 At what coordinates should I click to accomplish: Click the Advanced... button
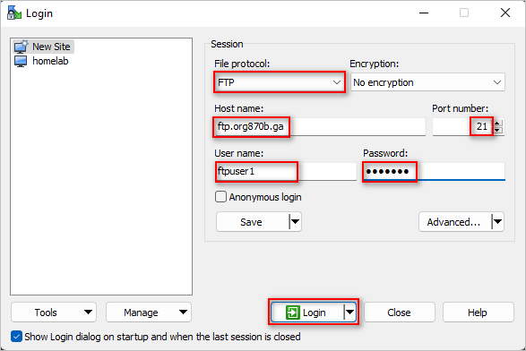point(455,221)
